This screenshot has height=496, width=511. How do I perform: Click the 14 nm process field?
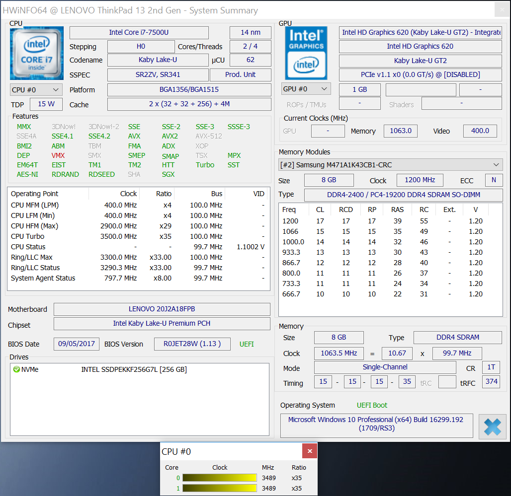[251, 33]
